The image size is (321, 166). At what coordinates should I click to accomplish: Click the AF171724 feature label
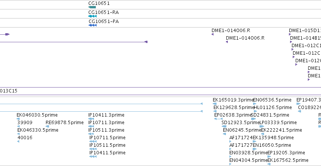coord(241,138)
